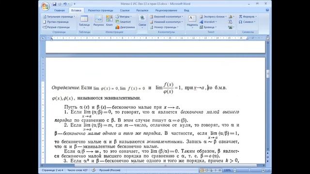
Task: Click the Рисунок picture icon
Action: click(98, 21)
